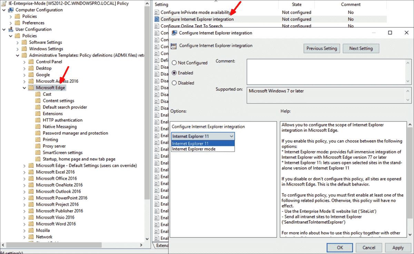This screenshot has width=414, height=254.
Task: Apply the policy change
Action: (398, 247)
